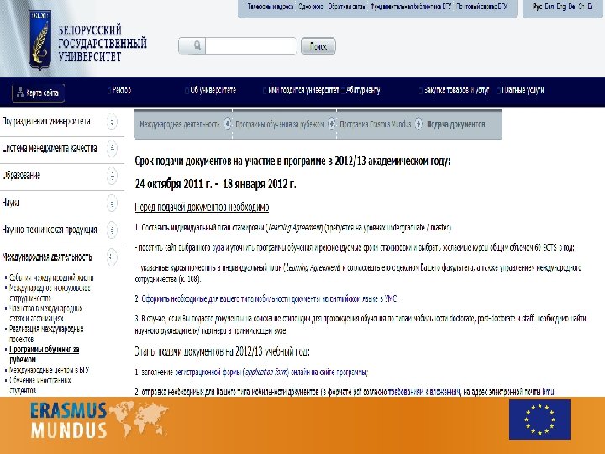Open Программы обучения за рубежом sidebar link
This screenshot has width=605, height=454.
[x=44, y=354]
